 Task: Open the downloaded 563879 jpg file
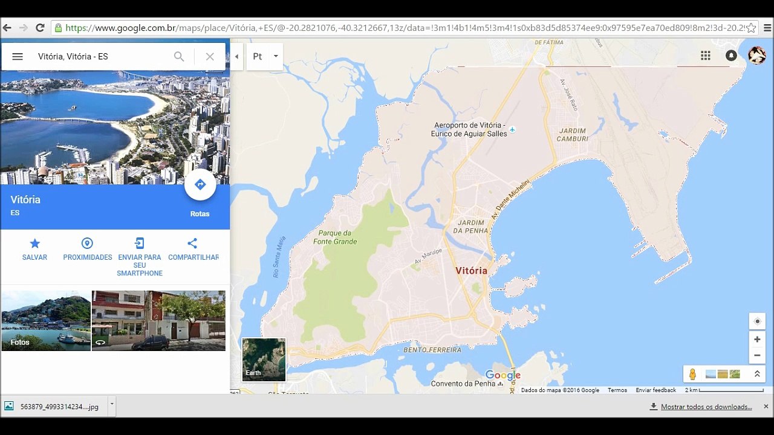tap(54, 407)
